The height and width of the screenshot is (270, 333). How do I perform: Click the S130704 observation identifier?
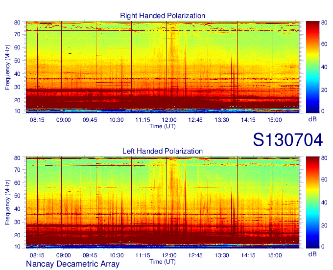(288, 140)
